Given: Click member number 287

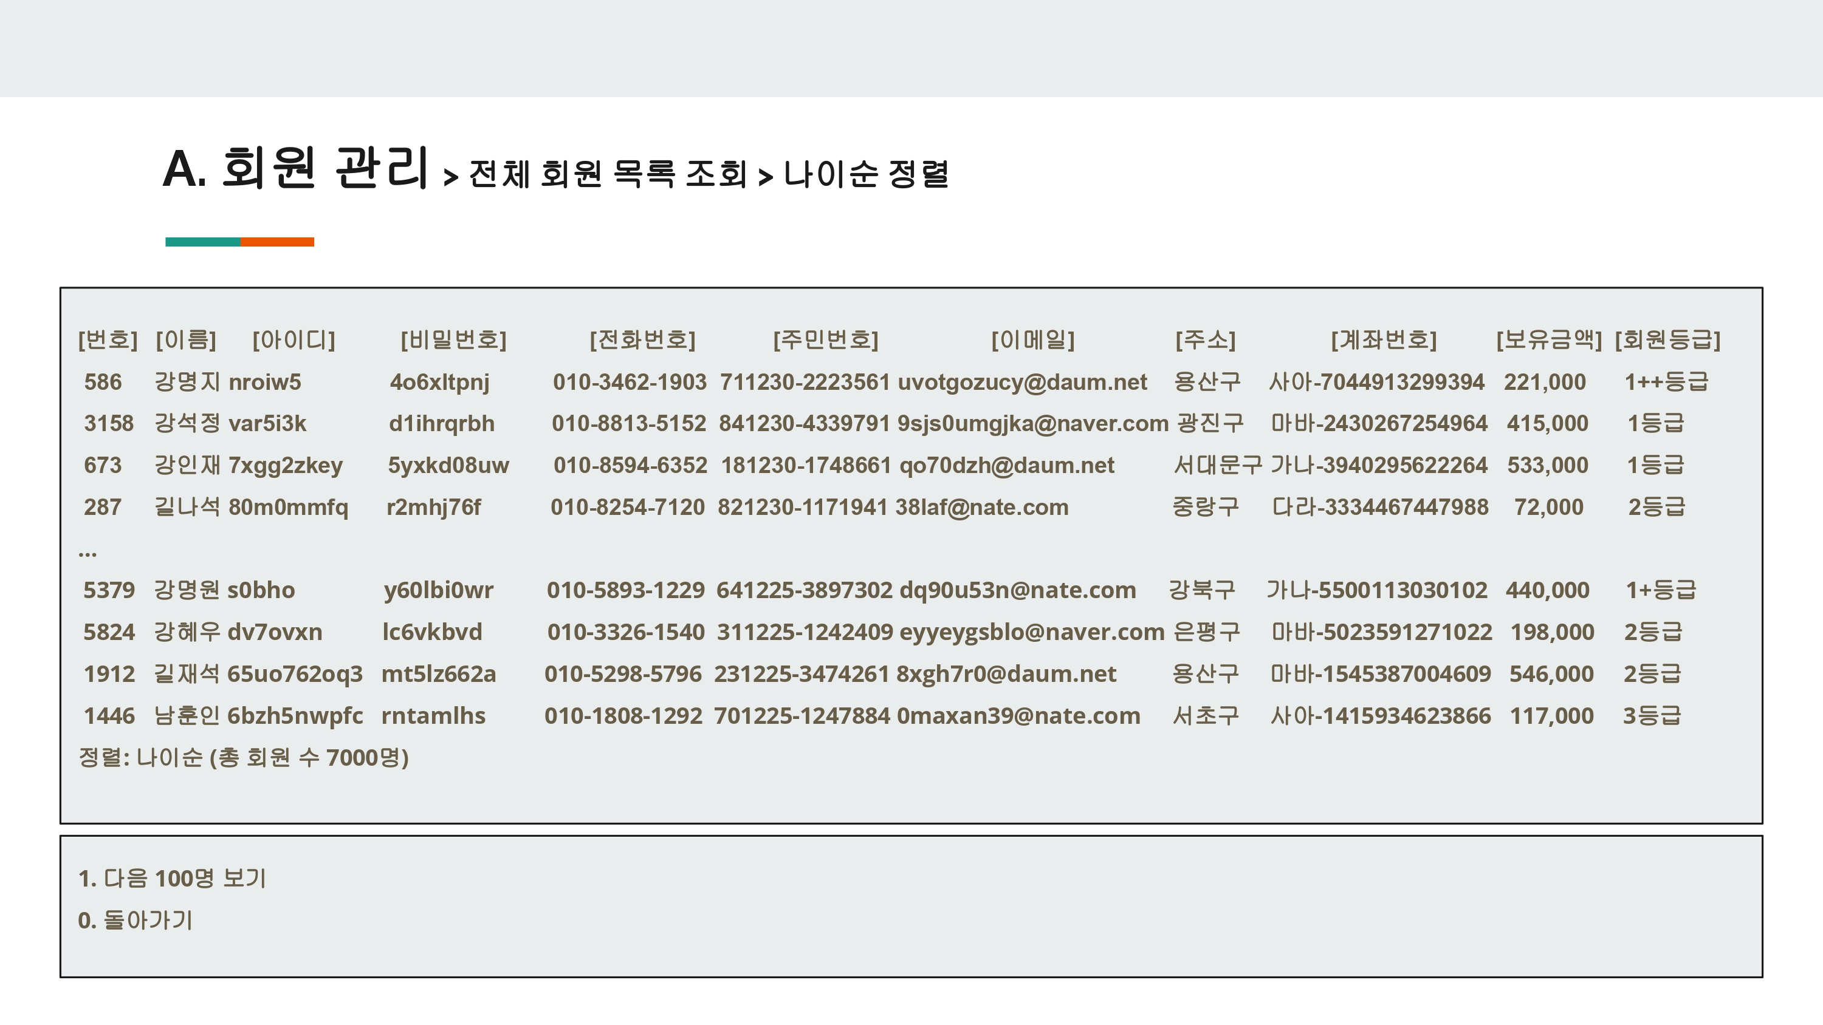Looking at the screenshot, I should pyautogui.click(x=103, y=506).
